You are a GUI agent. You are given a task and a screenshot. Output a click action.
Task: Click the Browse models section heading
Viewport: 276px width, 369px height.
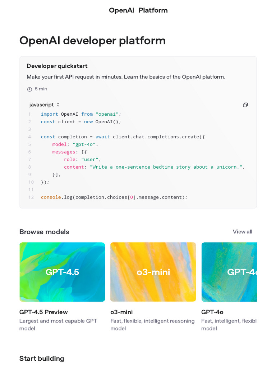point(44,232)
